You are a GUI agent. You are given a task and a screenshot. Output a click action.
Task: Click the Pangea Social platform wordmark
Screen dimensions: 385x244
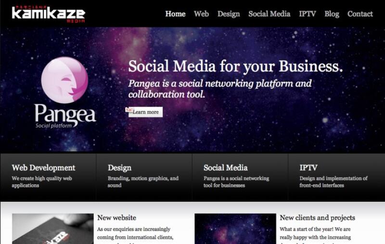65,116
